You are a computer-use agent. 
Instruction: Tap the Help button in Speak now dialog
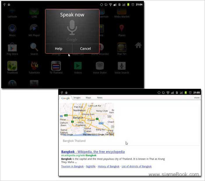59,49
